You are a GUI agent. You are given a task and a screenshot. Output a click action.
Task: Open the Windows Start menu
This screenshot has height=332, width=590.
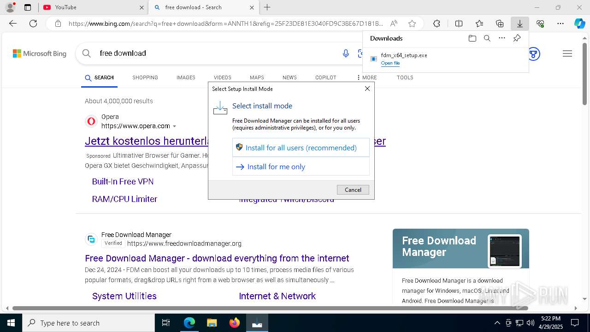(11, 323)
